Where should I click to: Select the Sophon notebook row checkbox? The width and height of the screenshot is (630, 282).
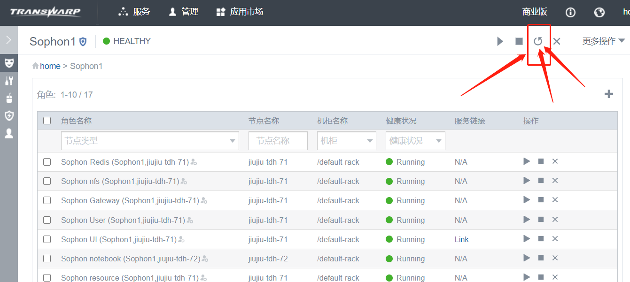pos(47,259)
